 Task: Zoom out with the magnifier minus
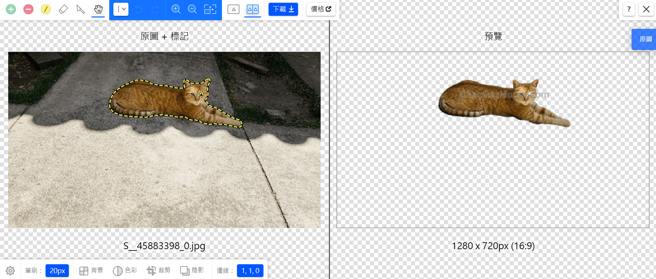(x=193, y=9)
